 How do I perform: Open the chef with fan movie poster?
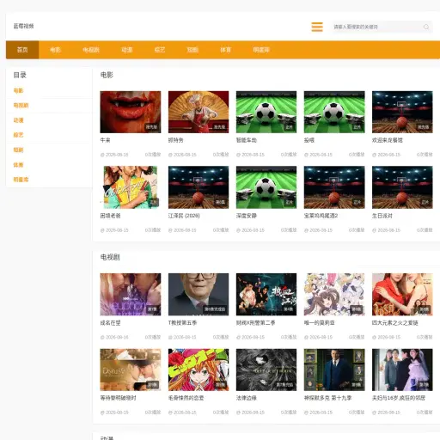point(199,112)
